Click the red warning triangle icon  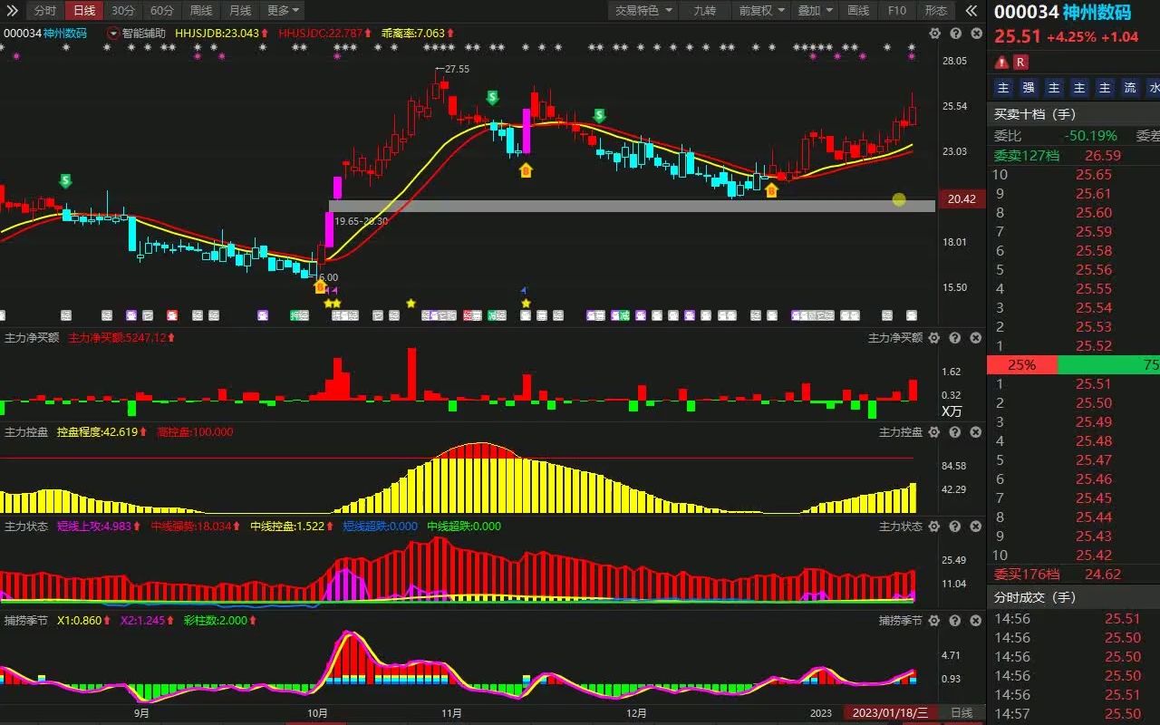(1001, 63)
